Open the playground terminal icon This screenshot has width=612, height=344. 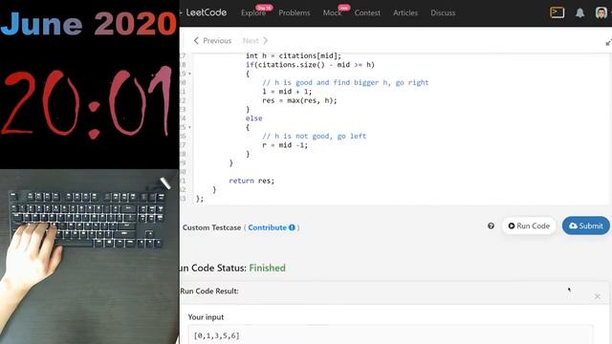pyautogui.click(x=557, y=12)
